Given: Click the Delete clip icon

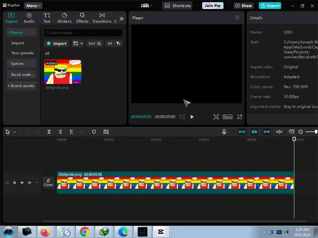Looking at the screenshot, I should tap(82, 132).
